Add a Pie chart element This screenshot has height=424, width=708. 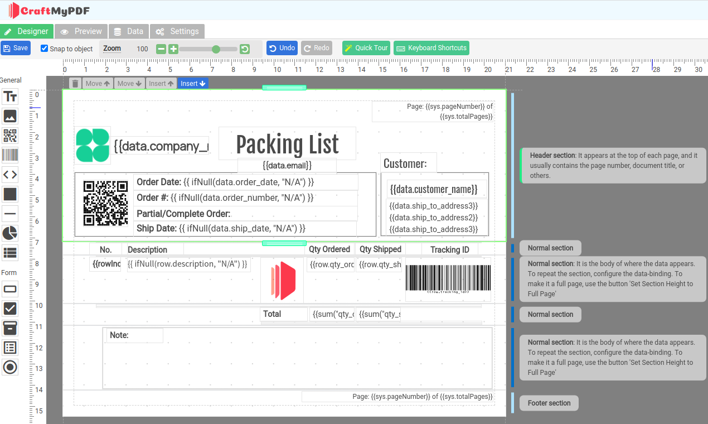point(9,233)
